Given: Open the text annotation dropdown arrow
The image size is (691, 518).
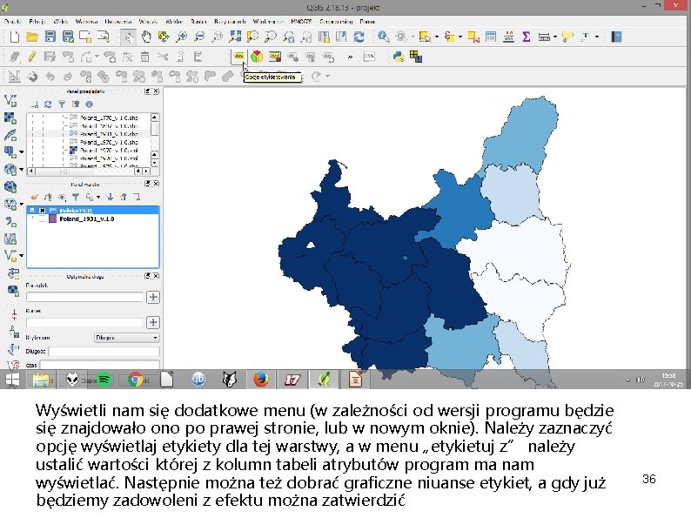Looking at the screenshot, I should pyautogui.click(x=597, y=37).
